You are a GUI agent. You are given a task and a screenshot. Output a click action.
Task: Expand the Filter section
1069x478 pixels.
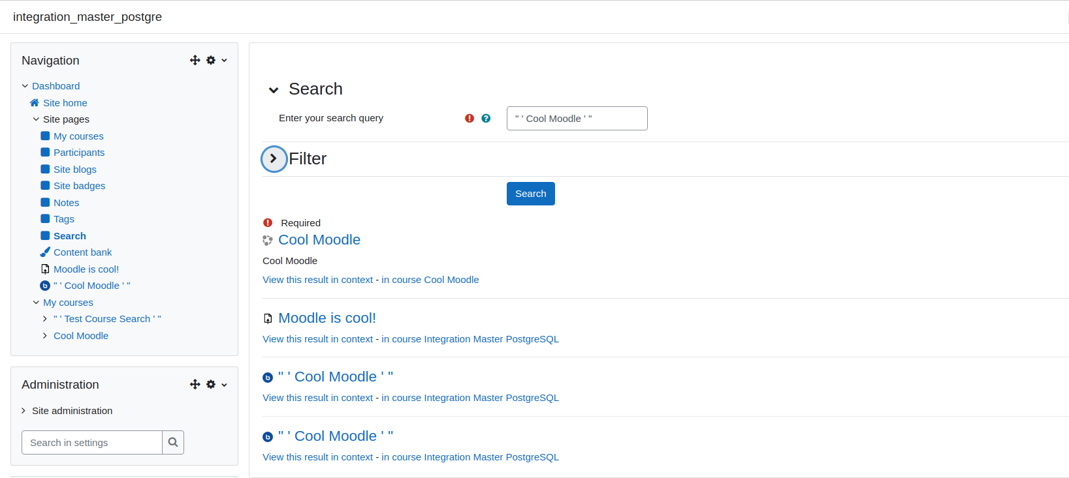[x=274, y=158]
